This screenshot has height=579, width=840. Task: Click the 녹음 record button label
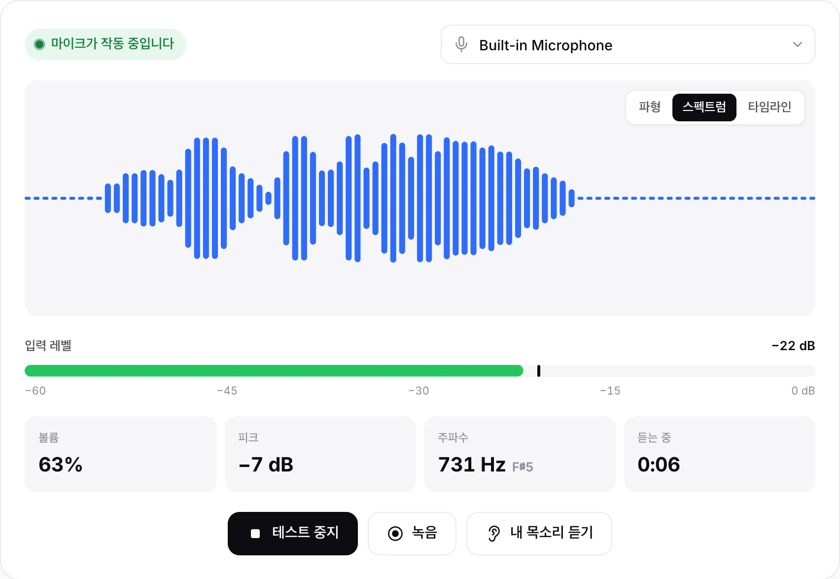[424, 533]
